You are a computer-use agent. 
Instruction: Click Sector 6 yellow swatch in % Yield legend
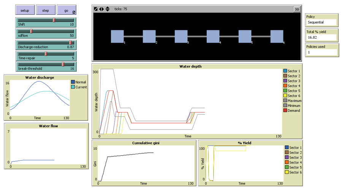point(287,172)
